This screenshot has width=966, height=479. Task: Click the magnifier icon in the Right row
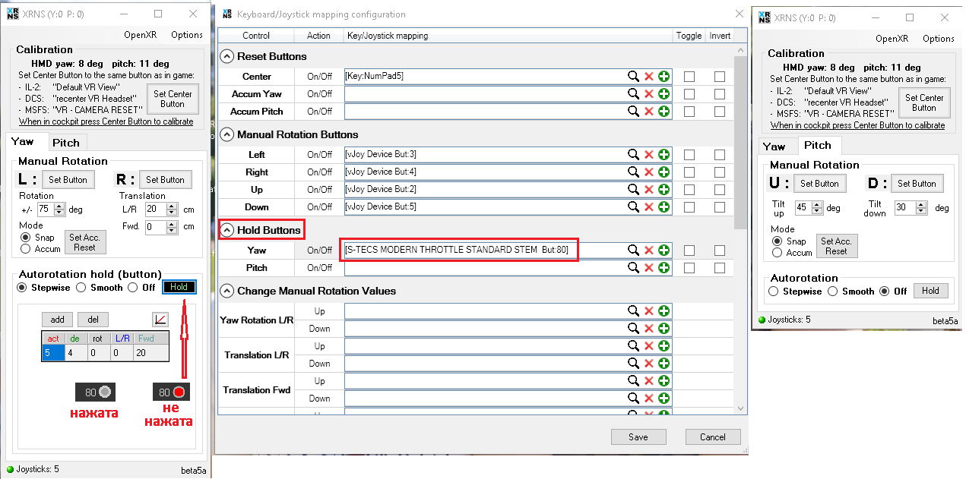coord(632,172)
